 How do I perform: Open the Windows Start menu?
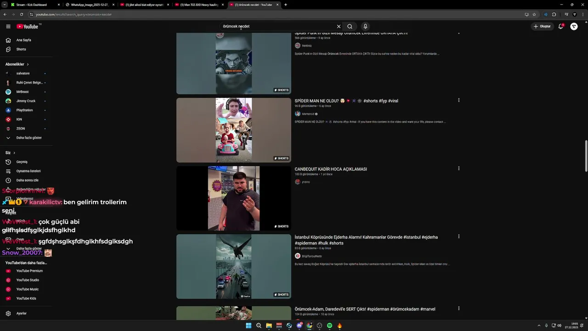point(249,325)
